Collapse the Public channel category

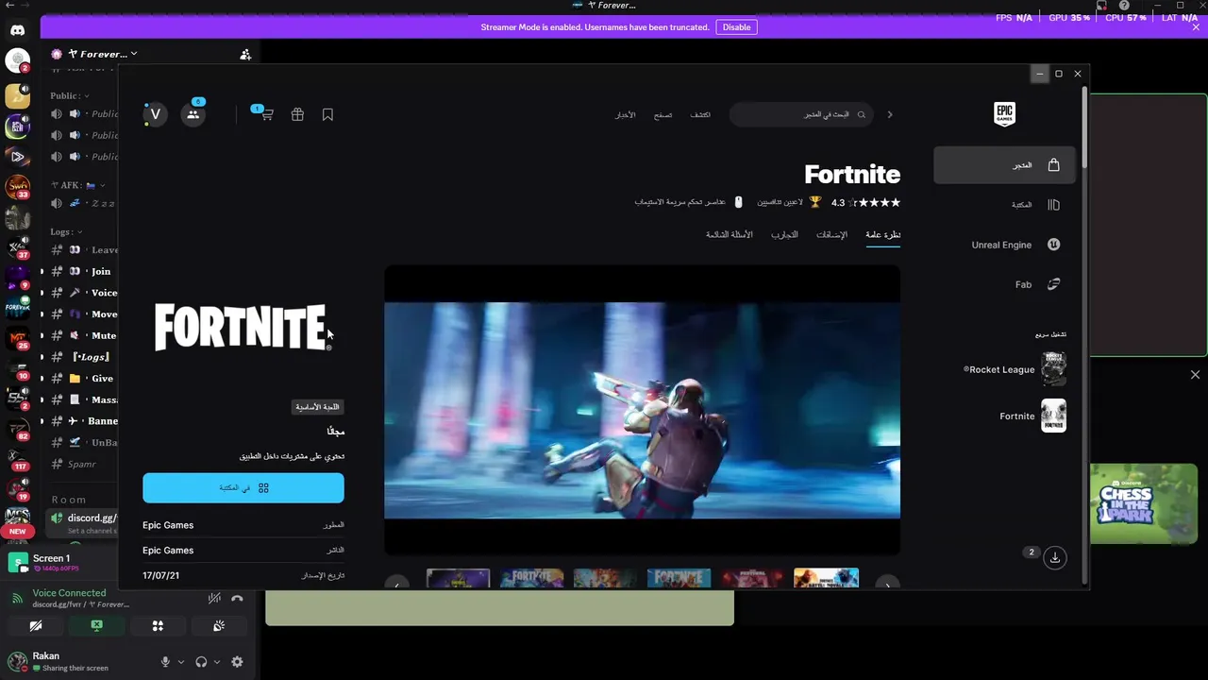tap(69, 95)
